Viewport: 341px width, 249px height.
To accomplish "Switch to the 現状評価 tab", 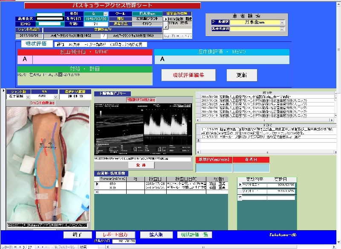I will 36,44.
